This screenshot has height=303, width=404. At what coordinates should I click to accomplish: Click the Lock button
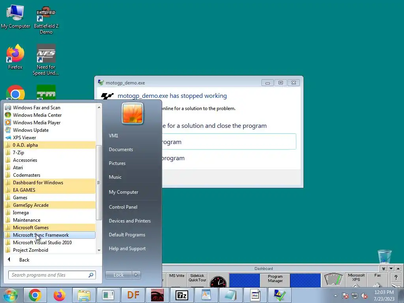point(118,275)
